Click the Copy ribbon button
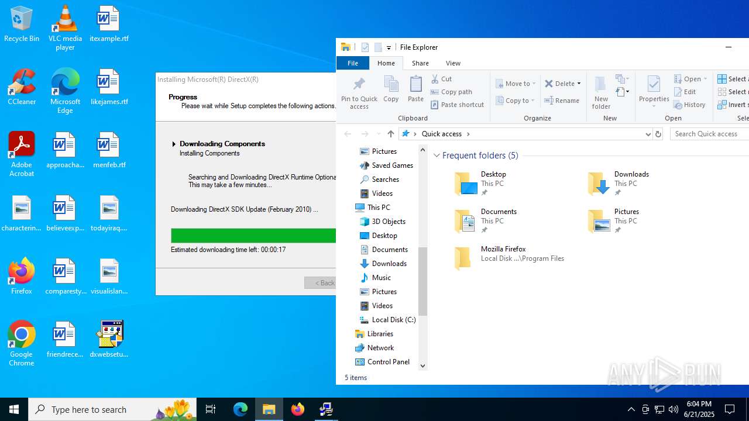The height and width of the screenshot is (421, 749). [391, 89]
